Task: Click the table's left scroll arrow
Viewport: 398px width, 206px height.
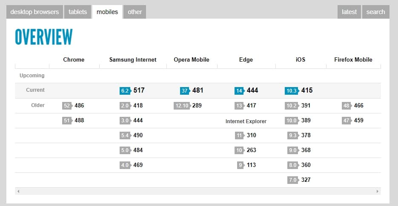Action: [18, 192]
